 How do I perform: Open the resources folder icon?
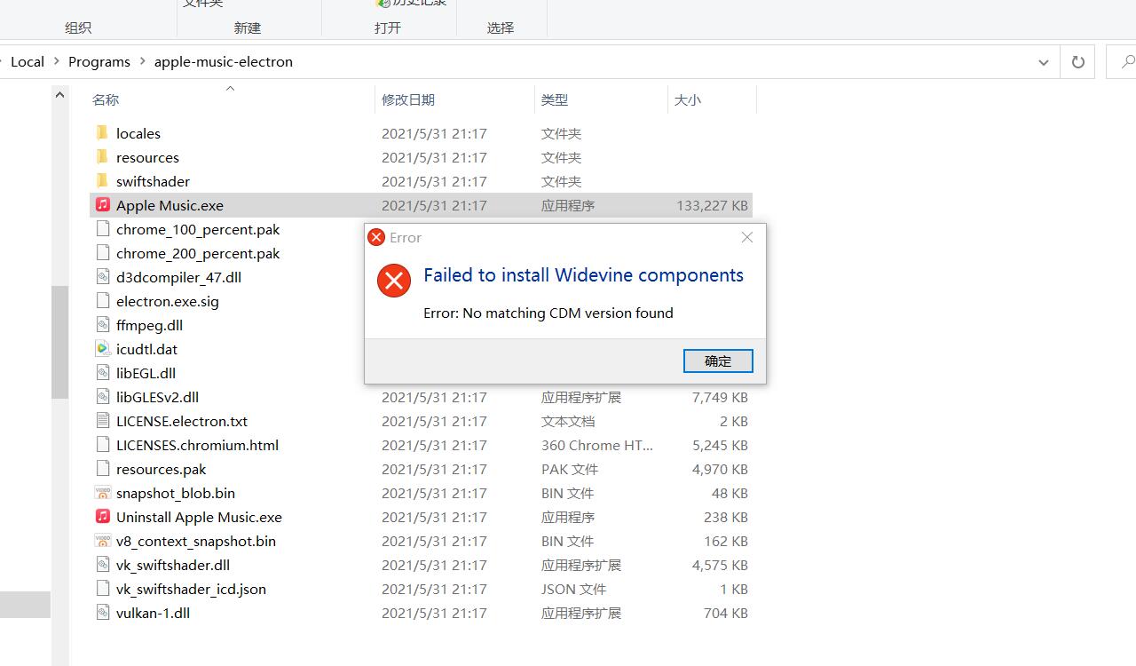tap(101, 156)
